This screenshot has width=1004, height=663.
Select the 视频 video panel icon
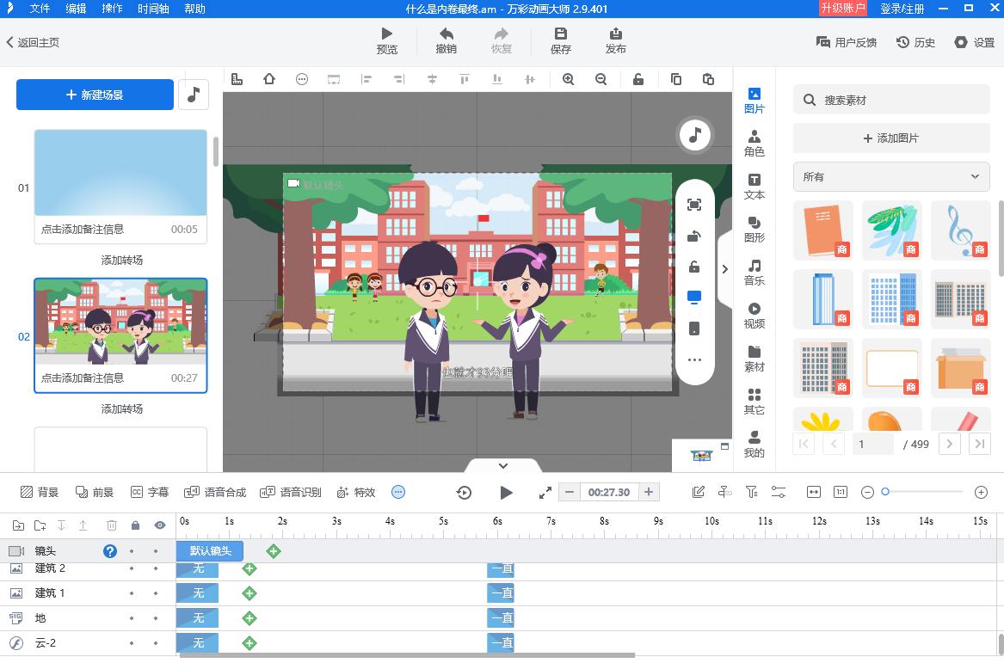tap(754, 316)
